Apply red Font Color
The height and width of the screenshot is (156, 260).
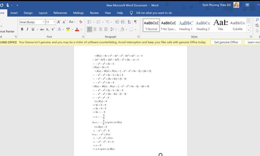[x=77, y=29]
